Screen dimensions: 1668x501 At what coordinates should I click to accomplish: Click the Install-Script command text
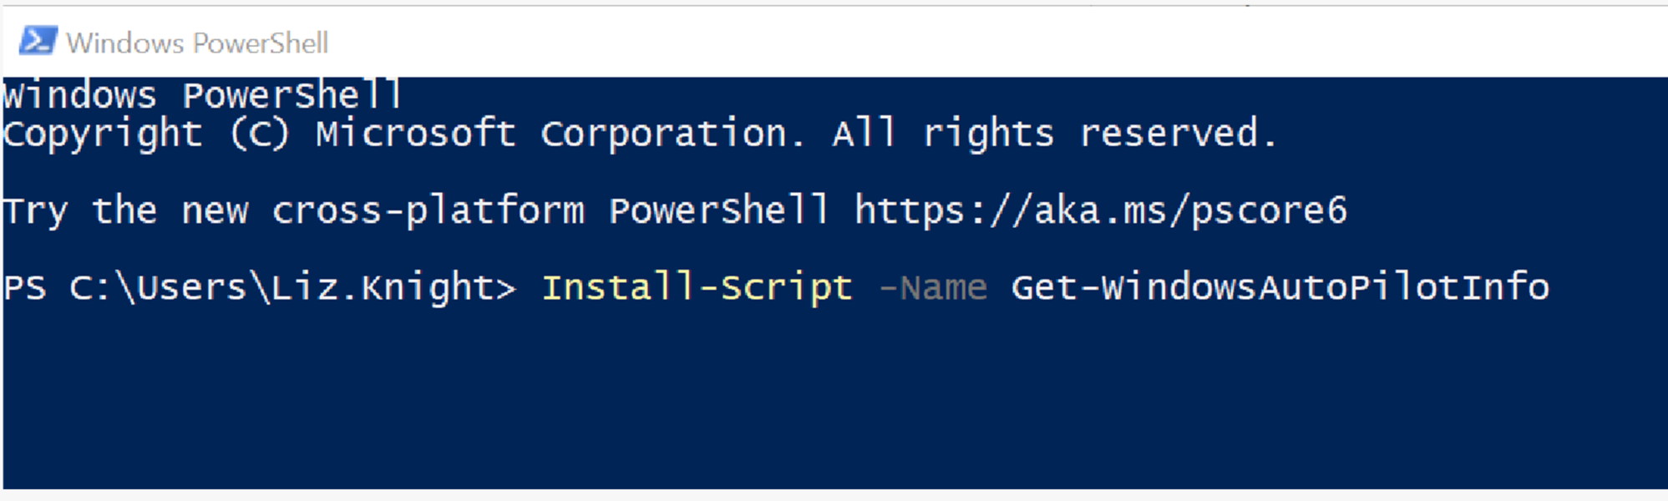pos(697,287)
